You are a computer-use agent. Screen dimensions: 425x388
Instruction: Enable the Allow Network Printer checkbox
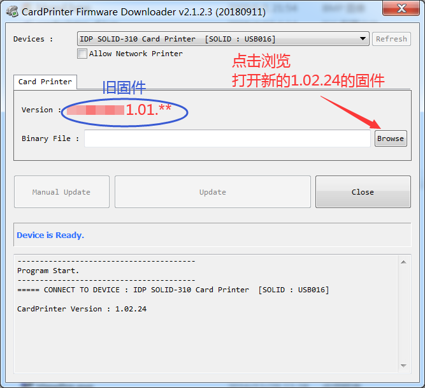click(x=82, y=54)
